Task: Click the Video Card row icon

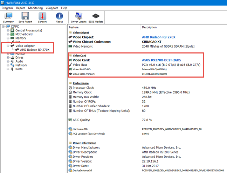Action: coord(70,60)
